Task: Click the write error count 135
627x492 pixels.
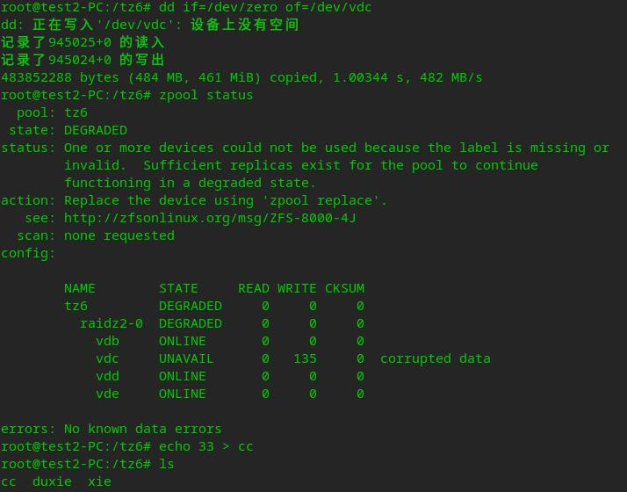Action: (305, 358)
